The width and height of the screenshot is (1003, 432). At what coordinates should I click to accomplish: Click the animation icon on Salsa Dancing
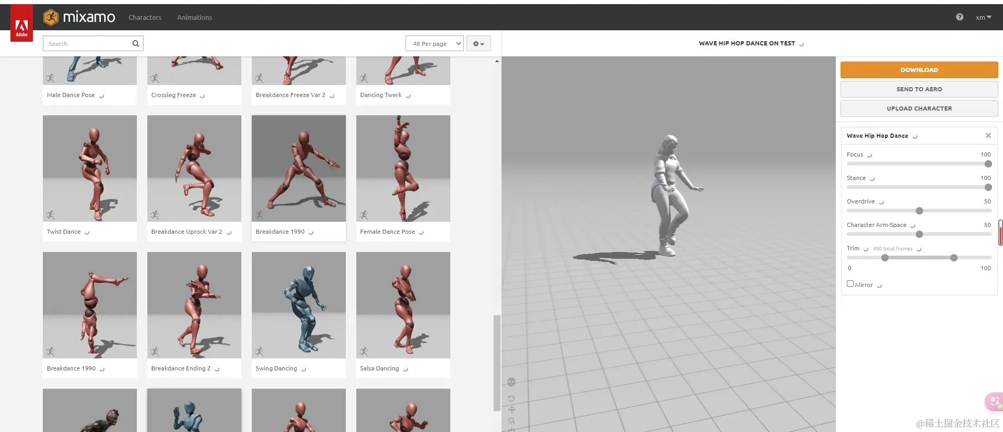(364, 352)
